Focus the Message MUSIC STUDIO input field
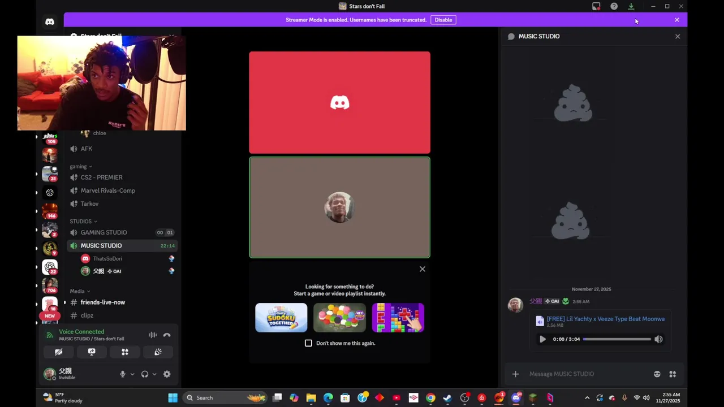The height and width of the screenshot is (407, 724). [588, 374]
